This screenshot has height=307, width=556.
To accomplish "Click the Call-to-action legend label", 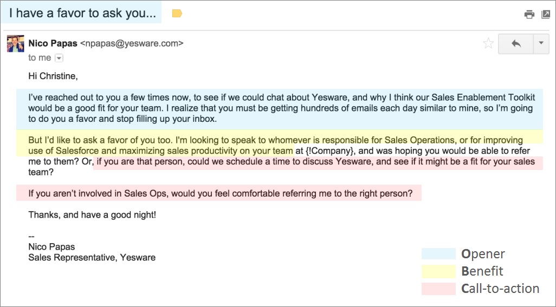I will [500, 289].
